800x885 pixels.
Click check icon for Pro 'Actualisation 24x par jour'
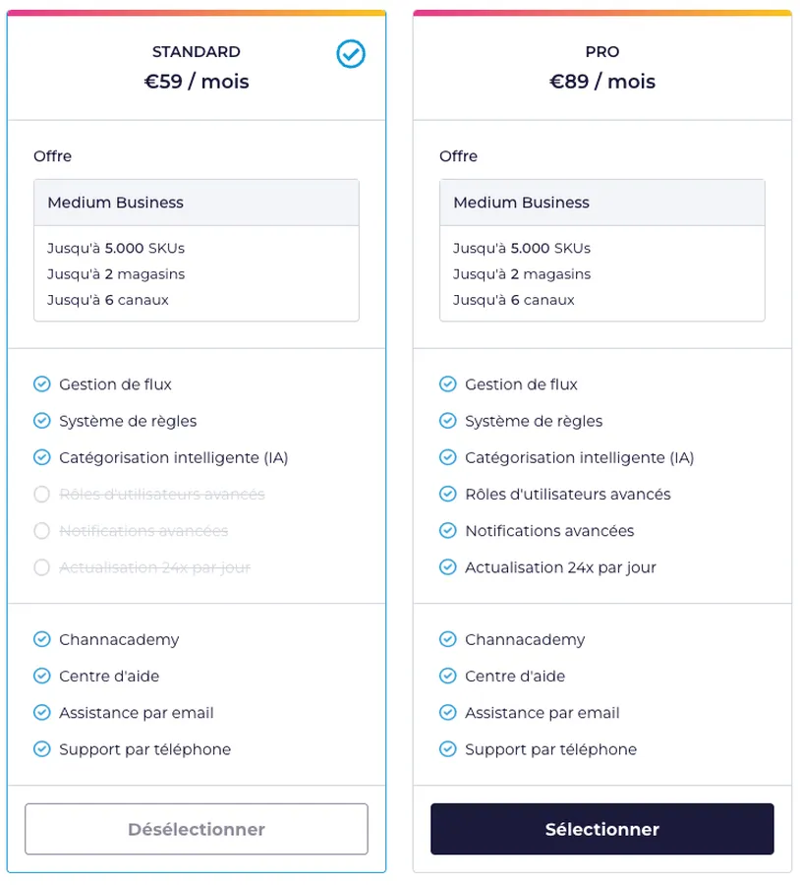click(447, 567)
